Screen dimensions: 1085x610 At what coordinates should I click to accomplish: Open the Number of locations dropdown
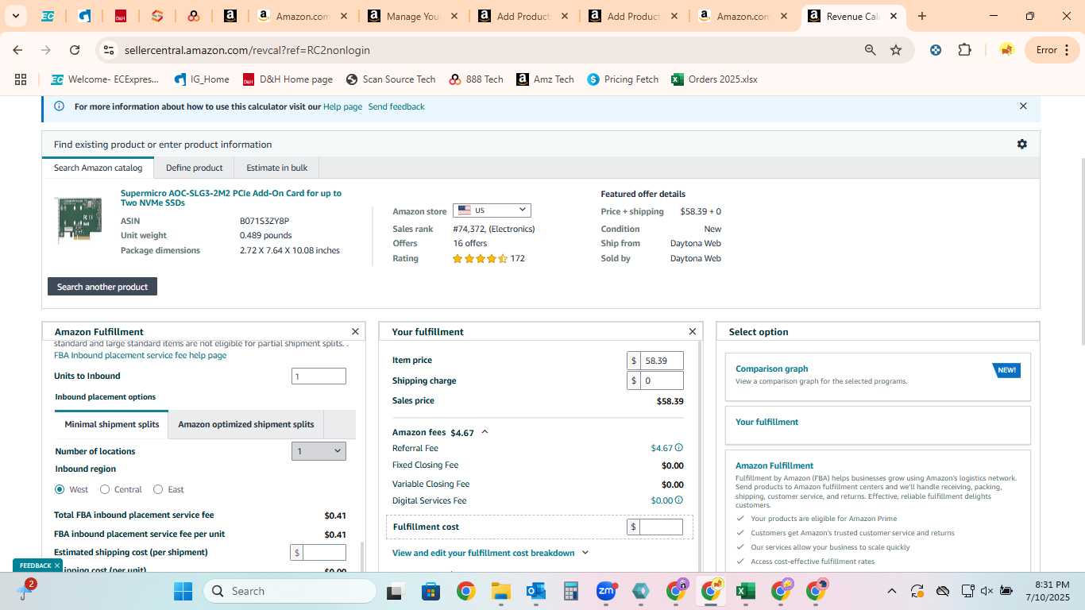(319, 451)
